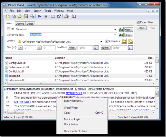This screenshot has height=137, width=166.
Task: Open the Search menu
Action: pos(37,11)
